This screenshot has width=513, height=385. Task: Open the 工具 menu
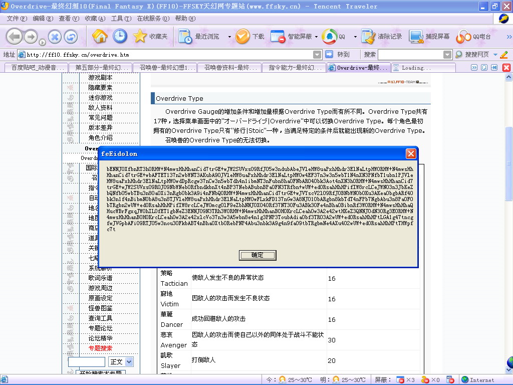(x=121, y=19)
